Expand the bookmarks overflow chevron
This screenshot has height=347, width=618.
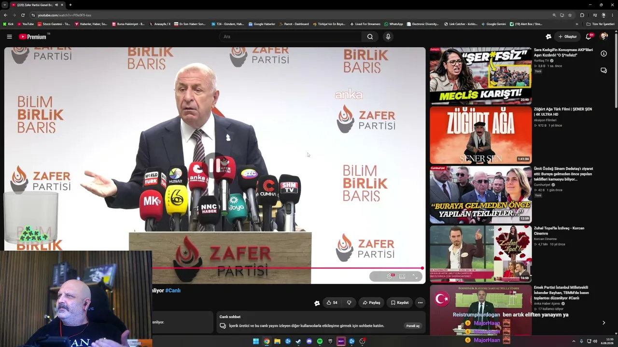click(x=576, y=24)
